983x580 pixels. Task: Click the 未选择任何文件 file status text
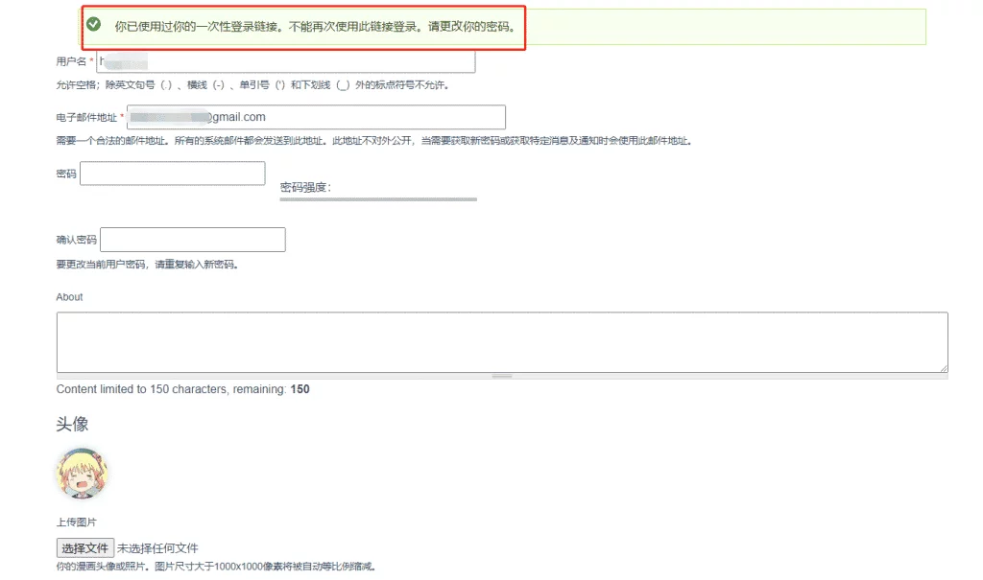tap(157, 548)
